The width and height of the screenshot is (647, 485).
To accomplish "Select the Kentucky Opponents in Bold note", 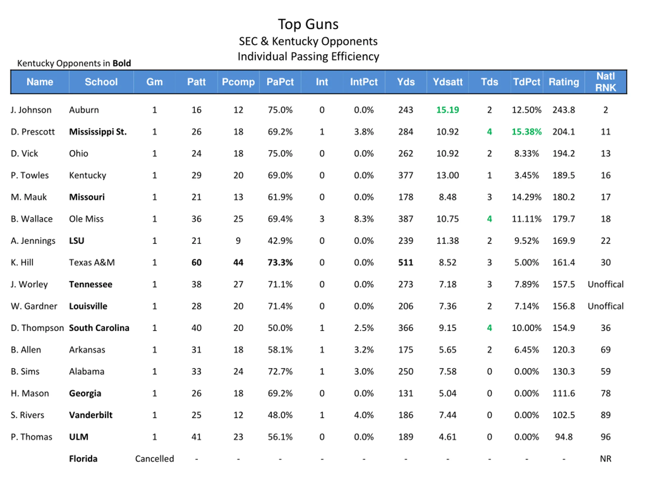I will [x=74, y=63].
